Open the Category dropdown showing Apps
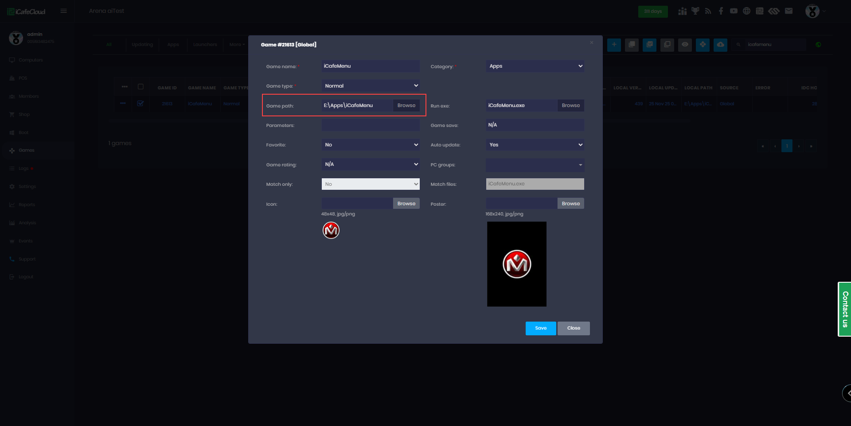This screenshot has width=851, height=426. [535, 66]
